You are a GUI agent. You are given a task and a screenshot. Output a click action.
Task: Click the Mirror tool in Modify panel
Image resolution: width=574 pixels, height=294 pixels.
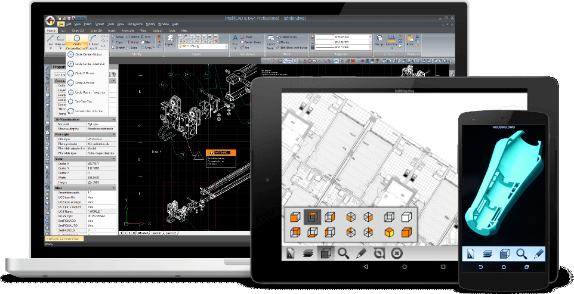(133, 42)
